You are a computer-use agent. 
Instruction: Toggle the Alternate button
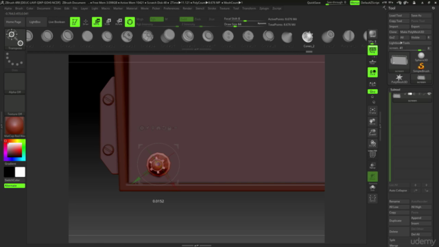[x=14, y=186]
